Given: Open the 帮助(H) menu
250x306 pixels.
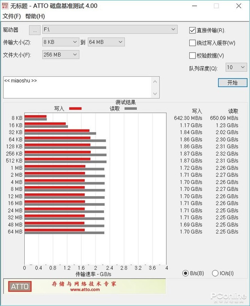Looking at the screenshot, I should click(35, 16).
